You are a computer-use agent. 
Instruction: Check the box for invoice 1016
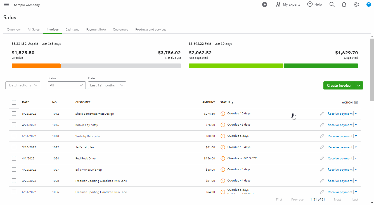pos(14,125)
